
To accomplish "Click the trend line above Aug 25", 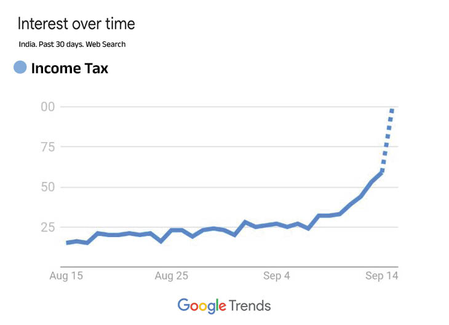I will [x=172, y=230].
